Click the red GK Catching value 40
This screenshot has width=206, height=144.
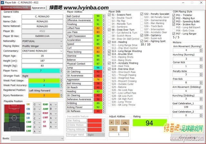(x=98, y=72)
